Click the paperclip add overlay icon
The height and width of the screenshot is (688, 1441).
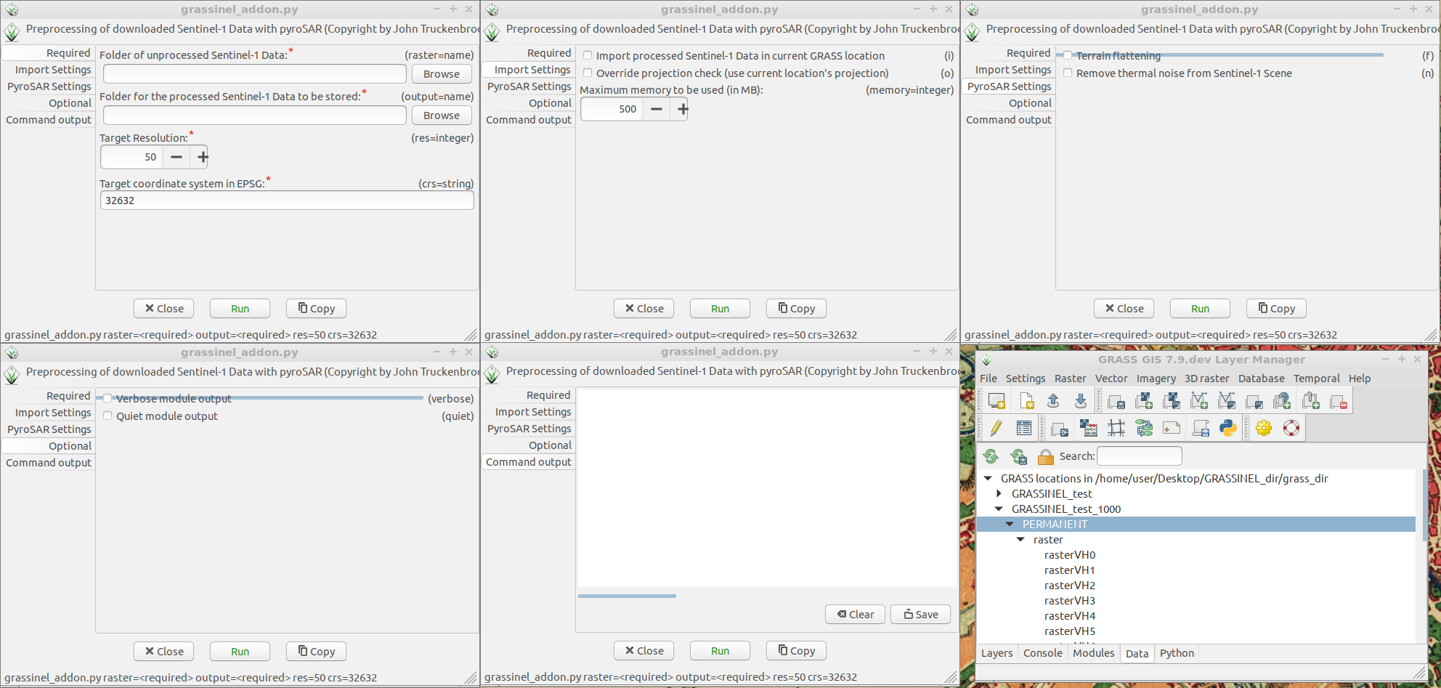click(1310, 401)
